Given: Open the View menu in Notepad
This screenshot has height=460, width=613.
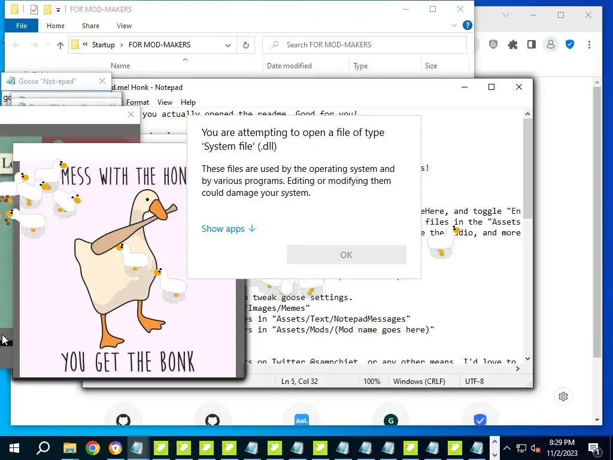Looking at the screenshot, I should click(165, 102).
